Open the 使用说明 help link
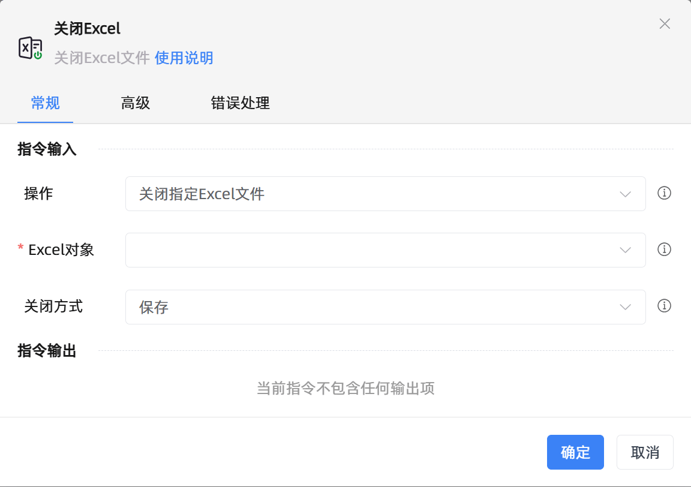This screenshot has height=487, width=691. (x=183, y=58)
